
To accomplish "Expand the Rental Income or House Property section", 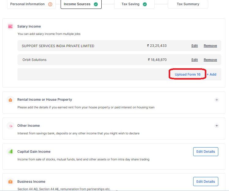I will pyautogui.click(x=217, y=100).
